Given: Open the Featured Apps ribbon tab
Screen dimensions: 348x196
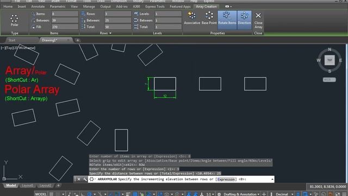Looking at the screenshot, I should pyautogui.click(x=180, y=7).
